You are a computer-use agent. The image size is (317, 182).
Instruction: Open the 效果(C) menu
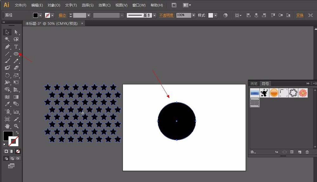pyautogui.click(x=104, y=5)
